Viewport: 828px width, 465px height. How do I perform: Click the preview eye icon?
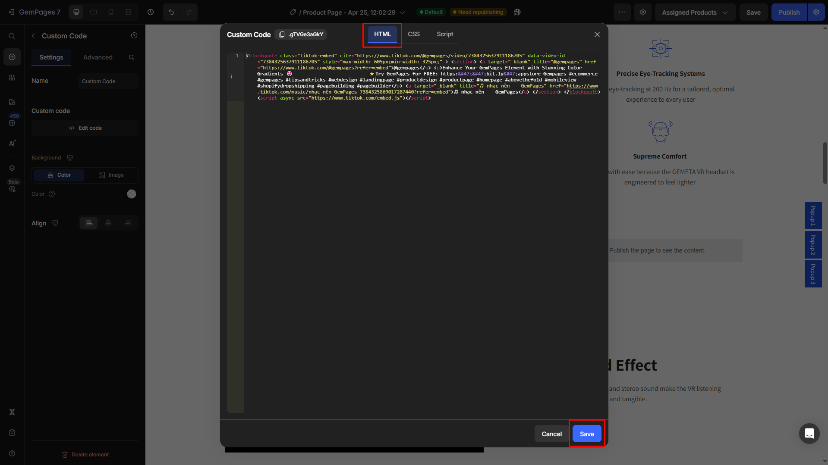pyautogui.click(x=643, y=12)
